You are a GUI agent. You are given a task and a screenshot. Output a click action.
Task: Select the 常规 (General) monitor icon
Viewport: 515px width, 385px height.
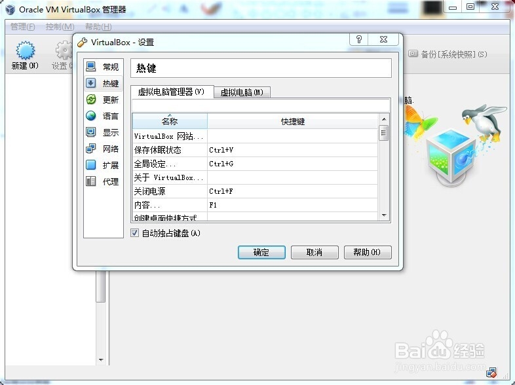90,67
